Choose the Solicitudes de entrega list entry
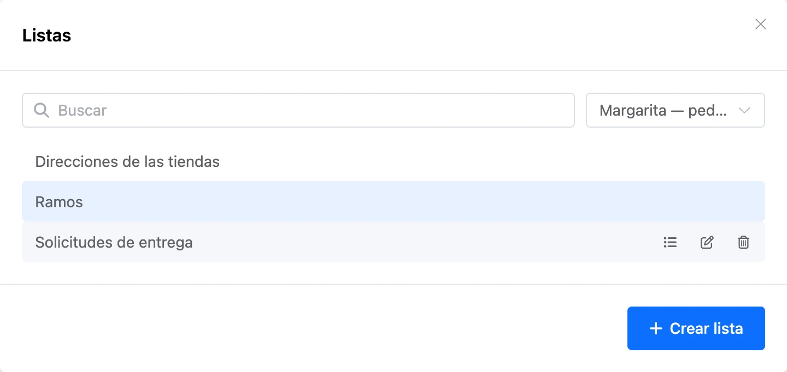The width and height of the screenshot is (787, 372). pos(393,242)
